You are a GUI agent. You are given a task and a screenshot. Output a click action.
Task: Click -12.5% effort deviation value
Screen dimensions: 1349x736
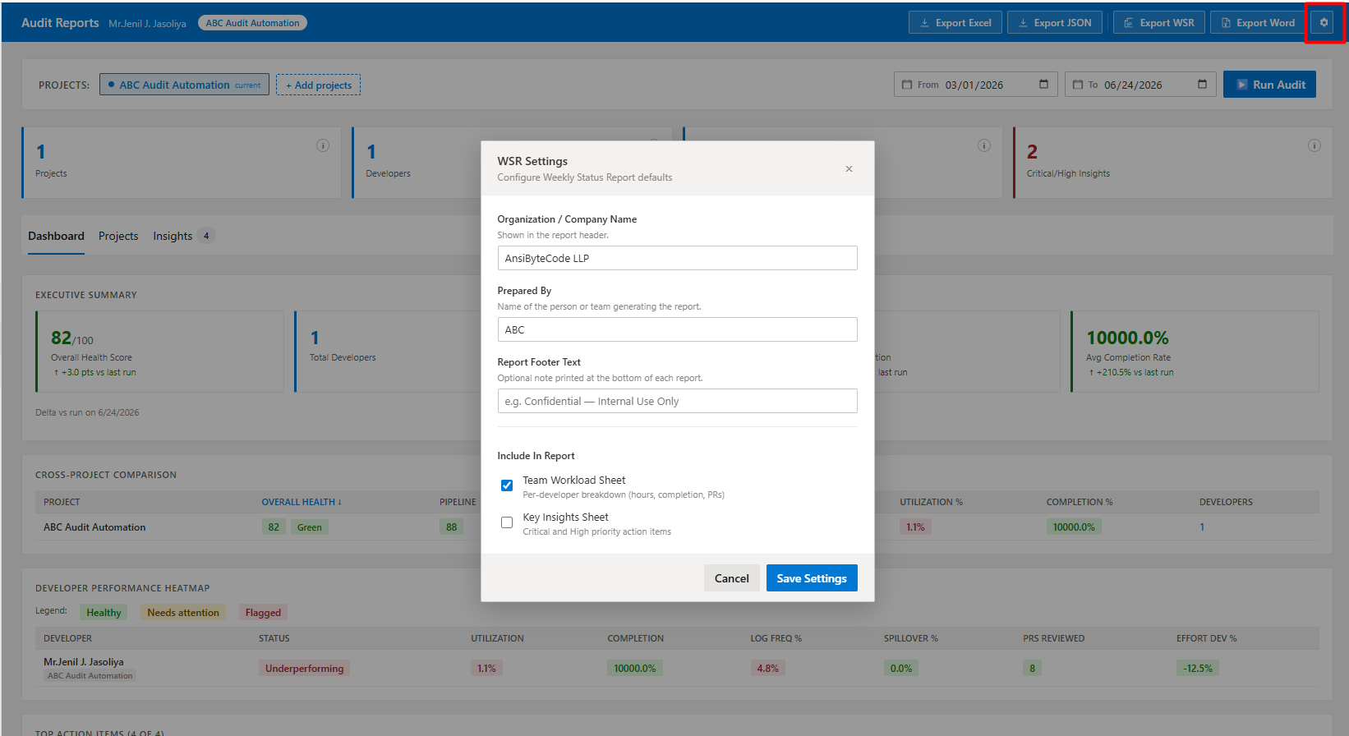tap(1198, 669)
